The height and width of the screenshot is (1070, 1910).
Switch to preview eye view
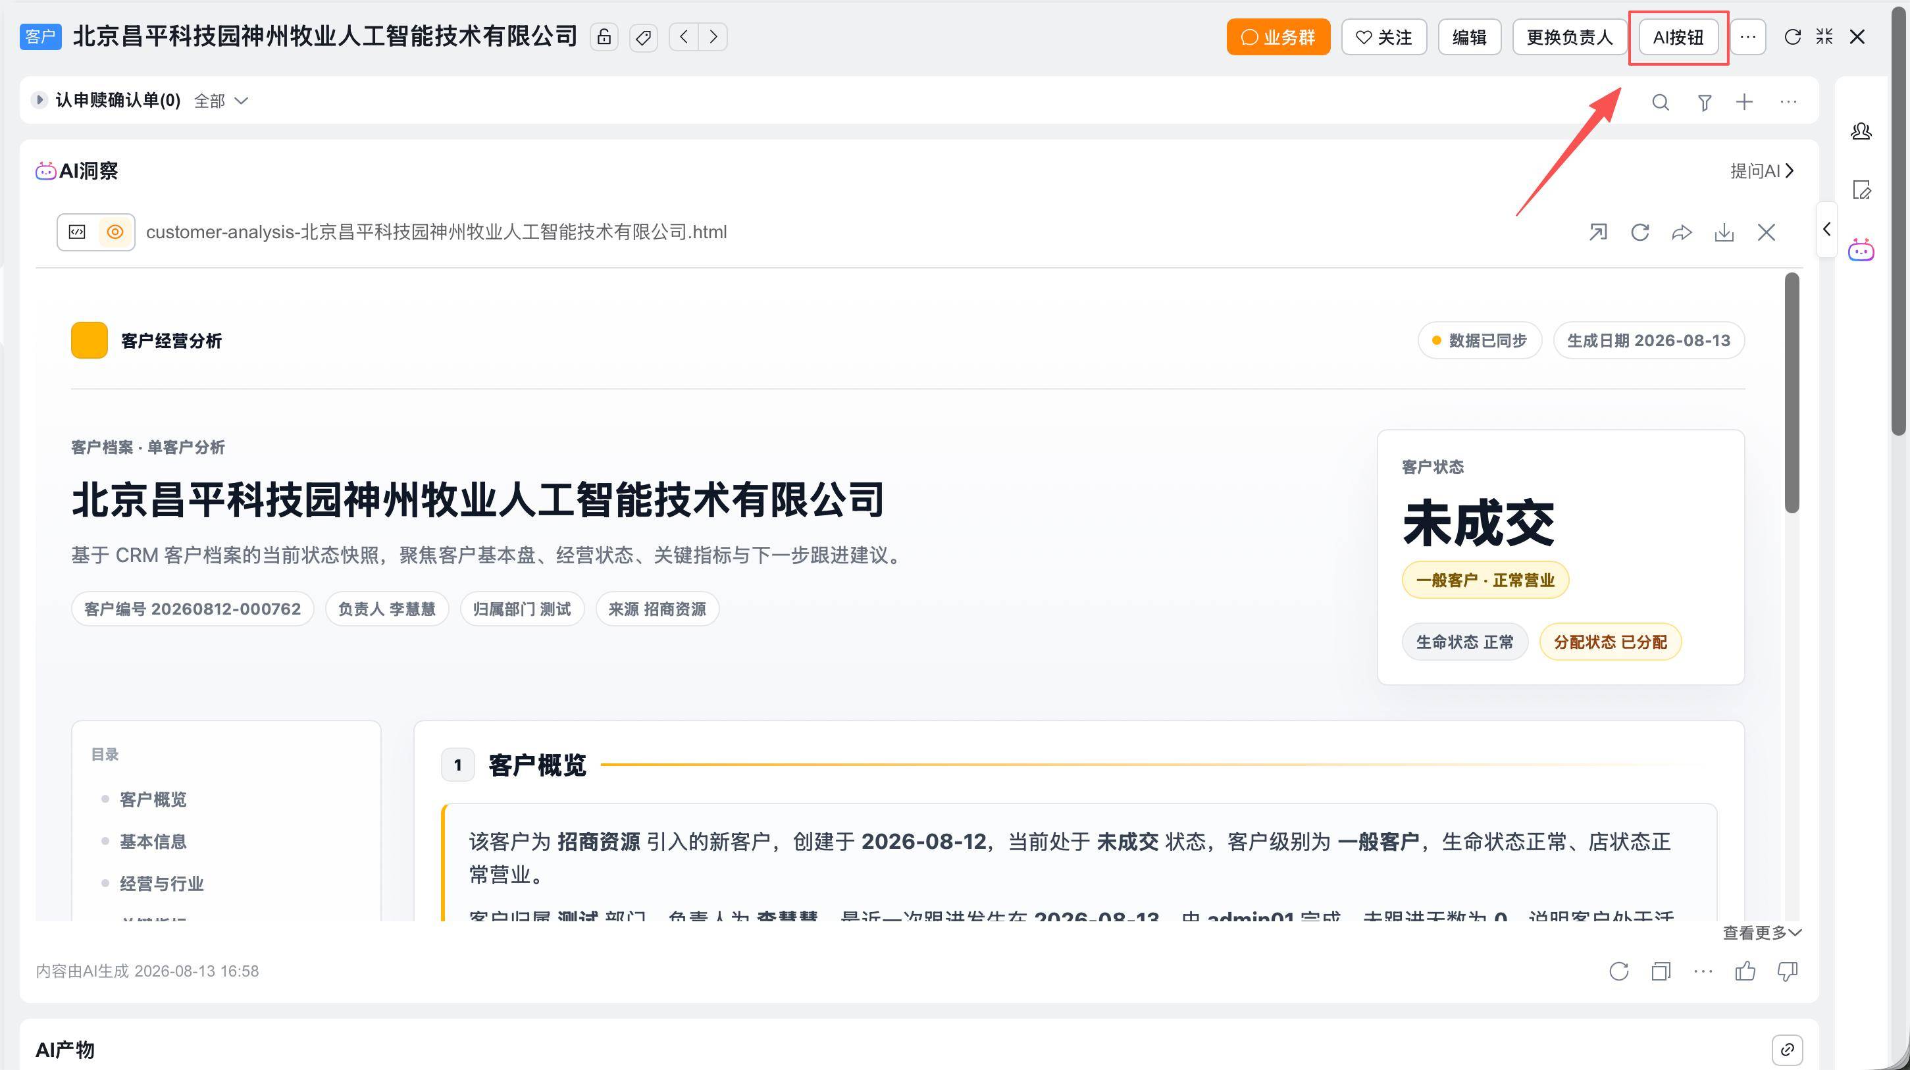(115, 232)
